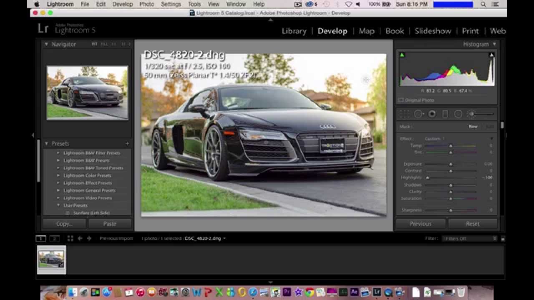Click the plus icon to add preset
This screenshot has height=300, width=534.
(127, 143)
